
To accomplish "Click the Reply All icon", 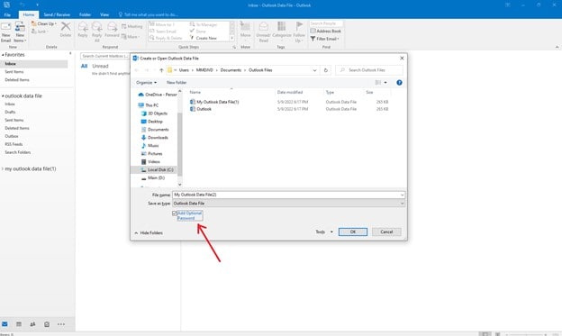I will click(96, 27).
